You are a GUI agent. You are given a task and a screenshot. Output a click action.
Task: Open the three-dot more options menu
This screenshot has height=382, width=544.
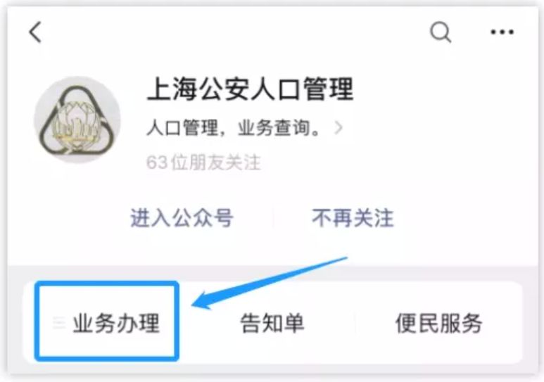(502, 32)
